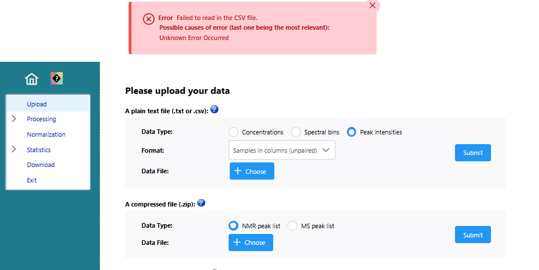Viewport: 539px width, 270px height.
Task: Open the Normalization menu item
Action: 46,134
